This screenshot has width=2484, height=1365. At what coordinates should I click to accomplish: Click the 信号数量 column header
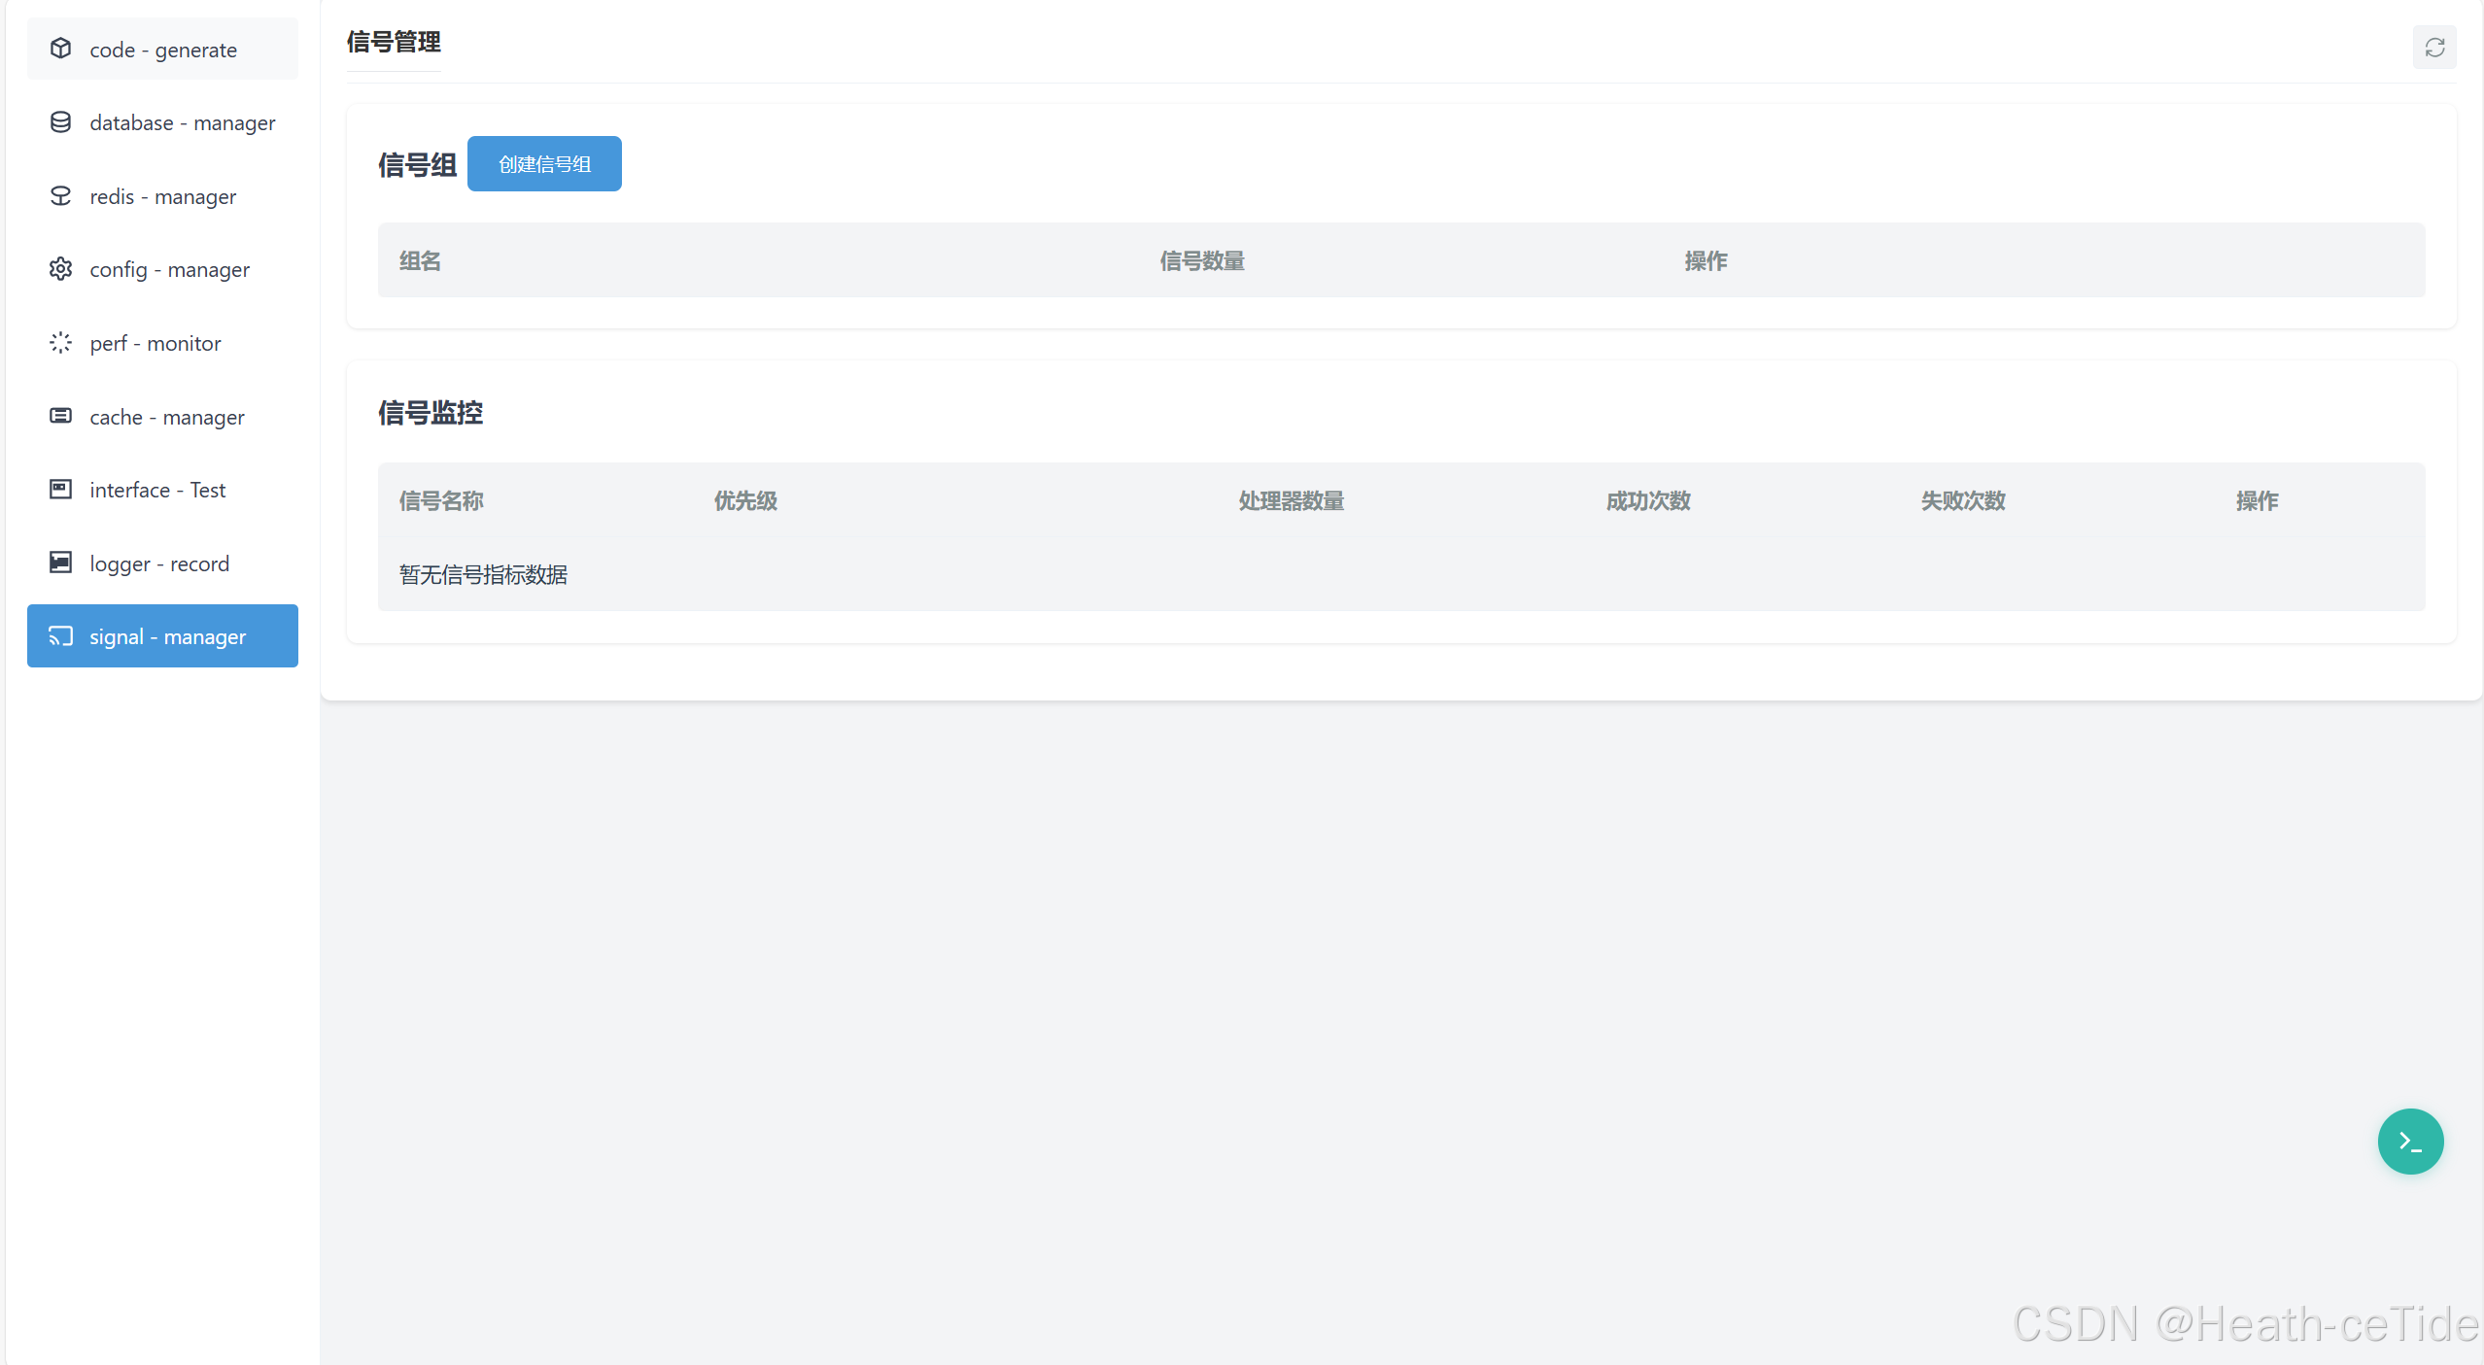tap(1202, 261)
